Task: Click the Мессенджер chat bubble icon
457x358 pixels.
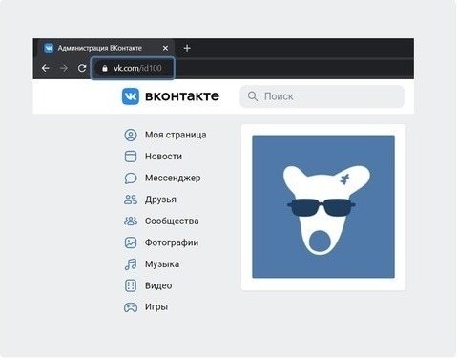Action: pos(131,179)
